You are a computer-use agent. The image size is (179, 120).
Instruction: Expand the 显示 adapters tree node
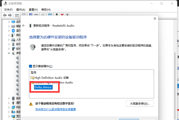tap(9, 116)
